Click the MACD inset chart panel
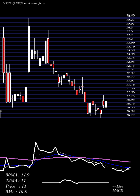The height and width of the screenshot is (196, 140). click(77, 182)
